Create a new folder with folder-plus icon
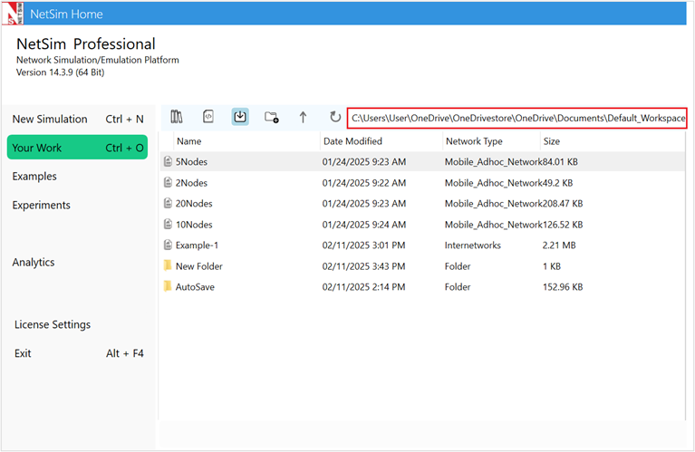 pyautogui.click(x=271, y=118)
